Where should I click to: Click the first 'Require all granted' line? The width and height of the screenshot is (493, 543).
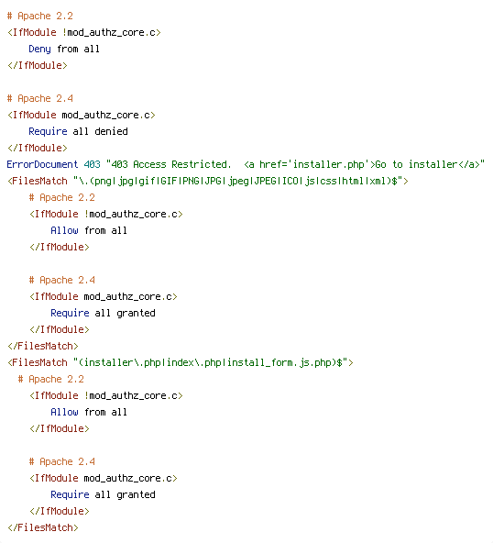click(103, 313)
